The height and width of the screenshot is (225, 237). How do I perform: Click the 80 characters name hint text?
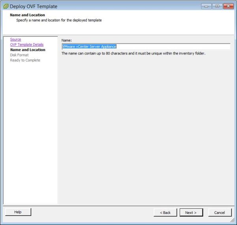click(x=134, y=53)
